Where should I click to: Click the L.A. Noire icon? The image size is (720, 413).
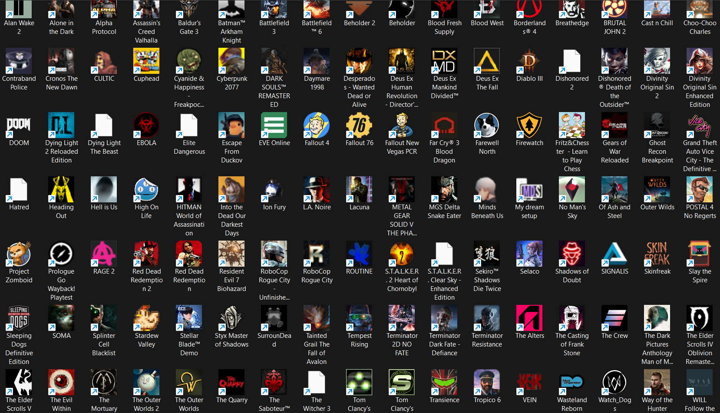[x=317, y=190]
